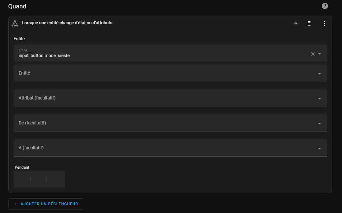Click the Attribut (facultatif) field label

[37, 98]
